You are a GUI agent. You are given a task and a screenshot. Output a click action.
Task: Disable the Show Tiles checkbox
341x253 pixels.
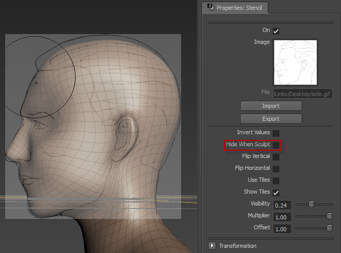[x=276, y=193]
